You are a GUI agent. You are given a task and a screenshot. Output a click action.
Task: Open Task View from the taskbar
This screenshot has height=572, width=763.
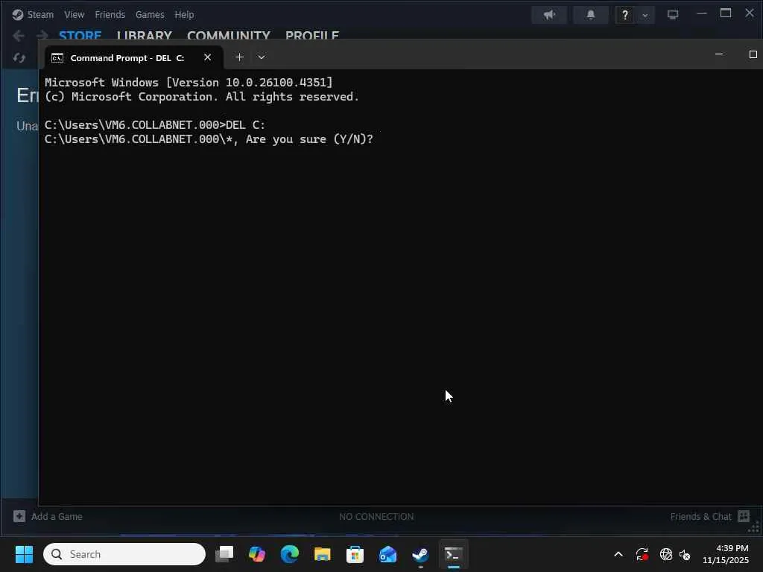[224, 554]
